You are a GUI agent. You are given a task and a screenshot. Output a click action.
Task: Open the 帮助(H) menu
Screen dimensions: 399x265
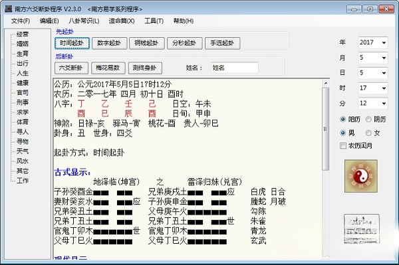tap(184, 21)
